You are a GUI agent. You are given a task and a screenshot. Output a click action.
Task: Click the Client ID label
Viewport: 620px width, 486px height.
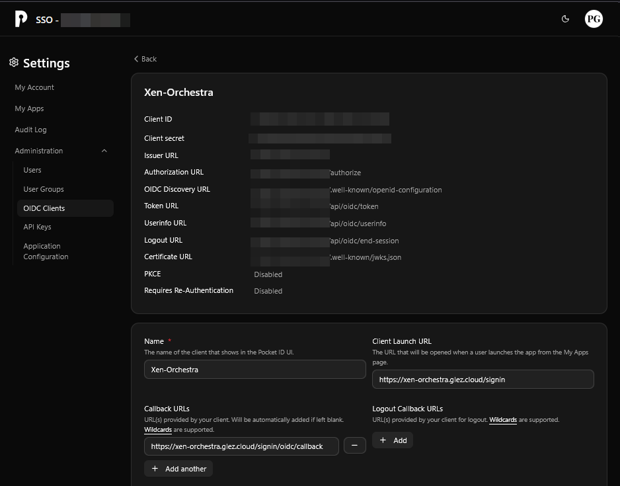(158, 119)
